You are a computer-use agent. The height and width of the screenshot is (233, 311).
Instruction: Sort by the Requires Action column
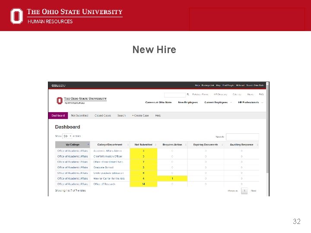tap(172, 145)
